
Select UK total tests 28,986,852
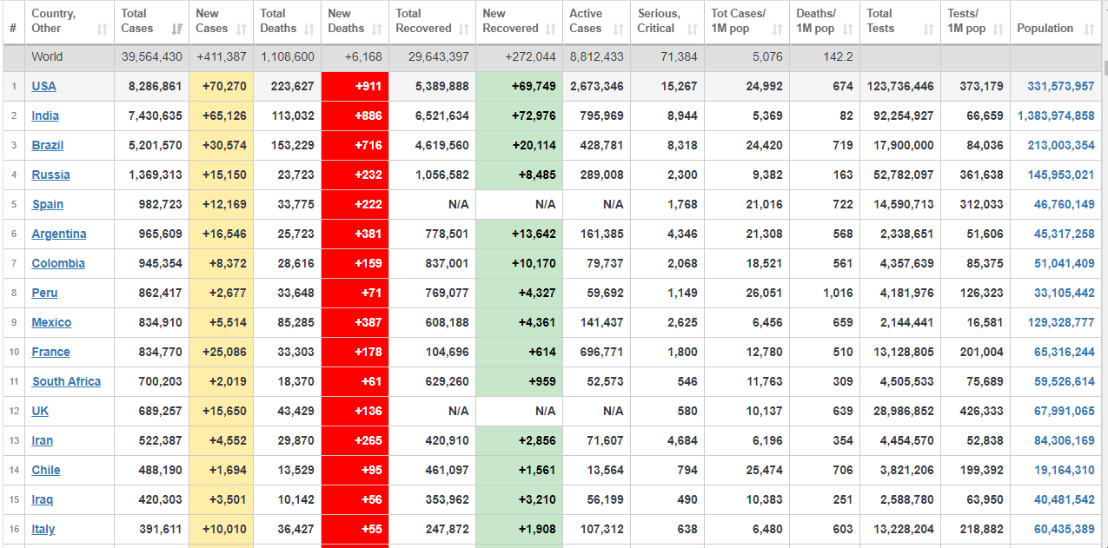[x=900, y=411]
